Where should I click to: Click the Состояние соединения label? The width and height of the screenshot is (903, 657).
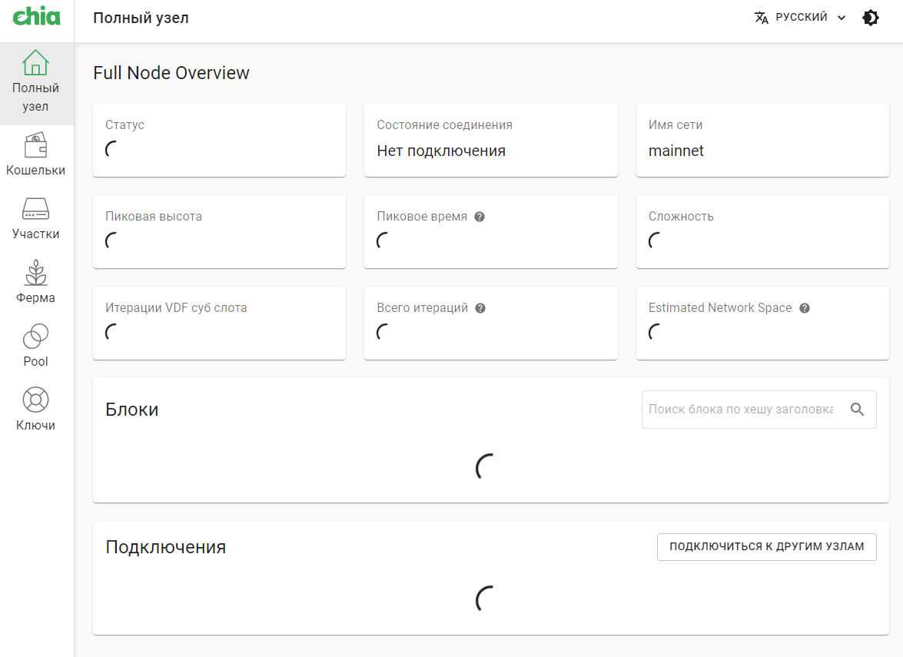coord(444,125)
